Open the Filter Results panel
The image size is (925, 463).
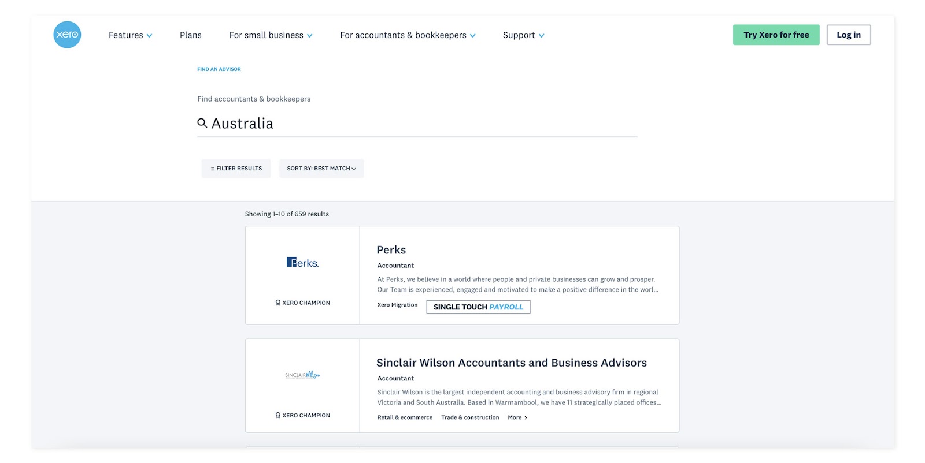pos(236,169)
